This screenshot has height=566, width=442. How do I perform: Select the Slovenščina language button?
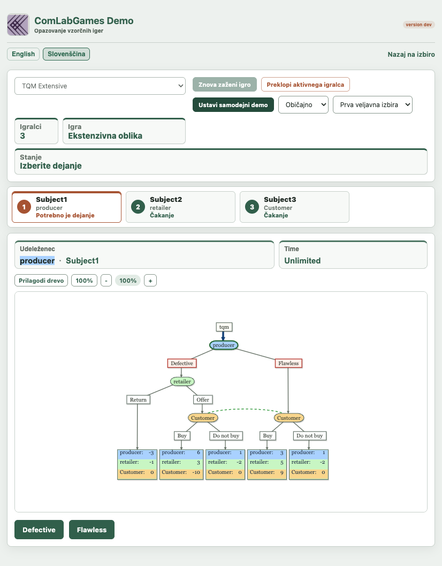pos(66,54)
